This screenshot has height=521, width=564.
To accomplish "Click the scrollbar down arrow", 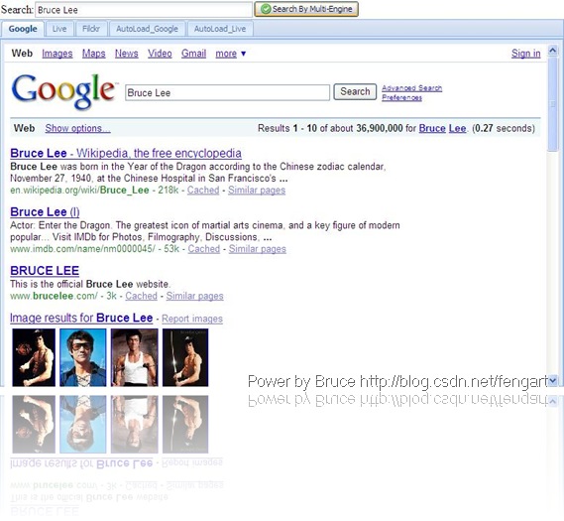I will [552, 380].
